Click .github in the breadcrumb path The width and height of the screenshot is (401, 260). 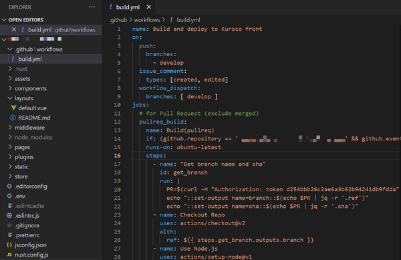(118, 19)
